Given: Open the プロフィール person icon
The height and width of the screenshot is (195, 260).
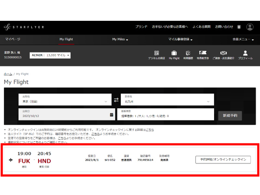Looking at the screenshot, I should click(245, 54).
